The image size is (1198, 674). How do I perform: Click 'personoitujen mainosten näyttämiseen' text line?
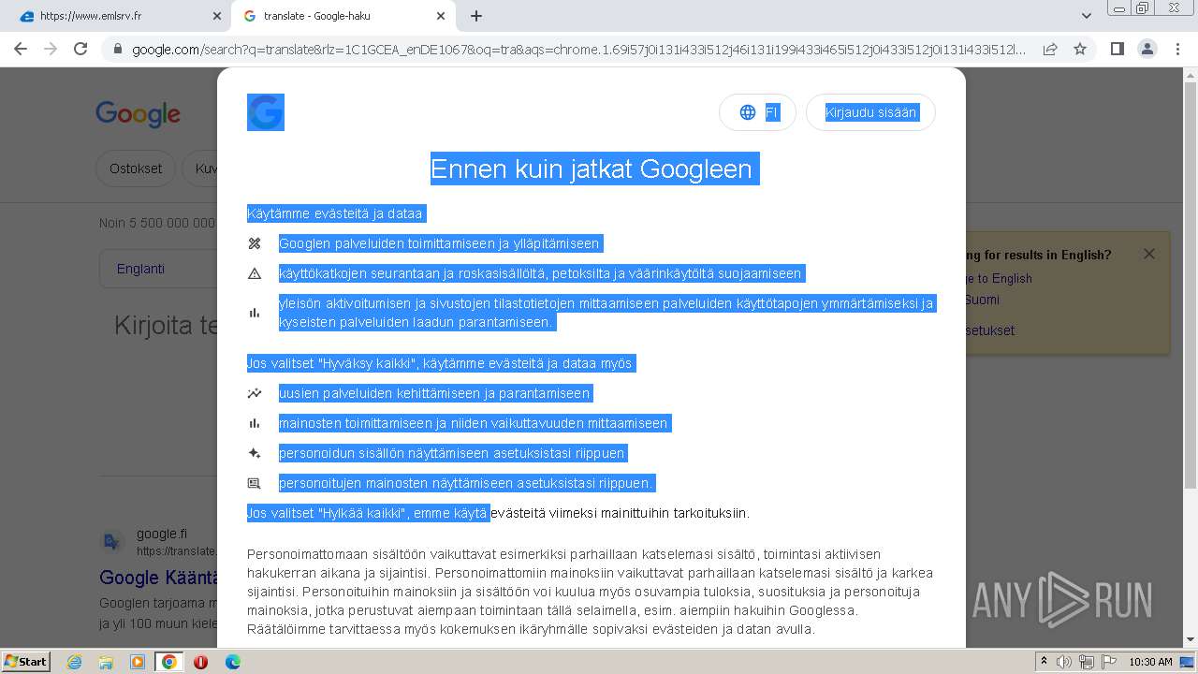(466, 483)
